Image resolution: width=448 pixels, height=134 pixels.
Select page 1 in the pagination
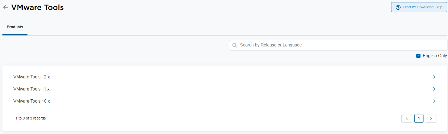[x=419, y=118]
